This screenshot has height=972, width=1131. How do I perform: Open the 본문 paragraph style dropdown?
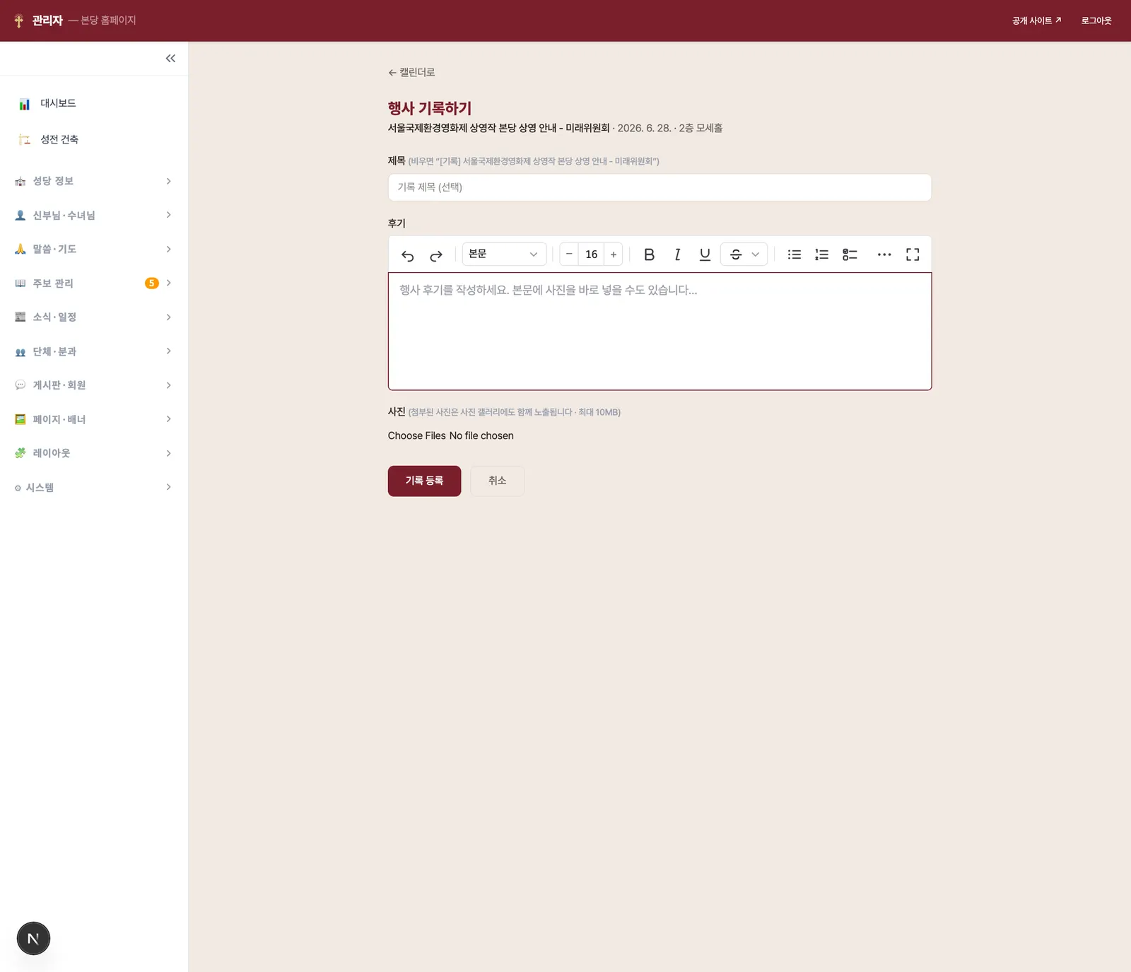click(x=504, y=254)
